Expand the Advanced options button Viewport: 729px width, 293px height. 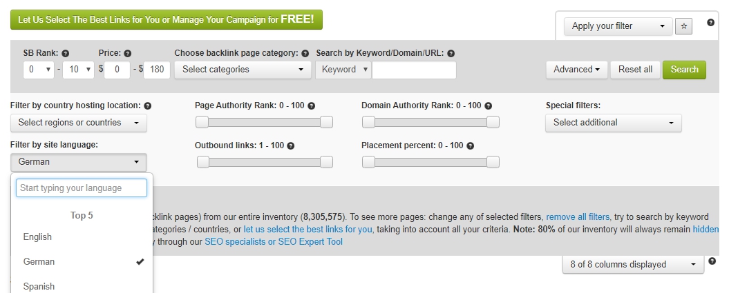coord(576,70)
